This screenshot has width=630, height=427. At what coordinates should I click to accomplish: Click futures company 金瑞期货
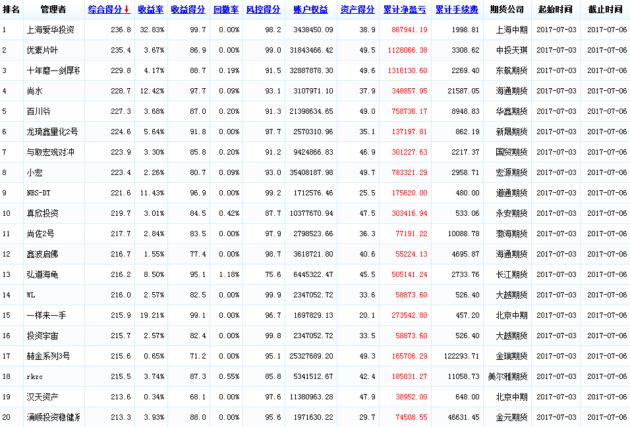(x=511, y=356)
